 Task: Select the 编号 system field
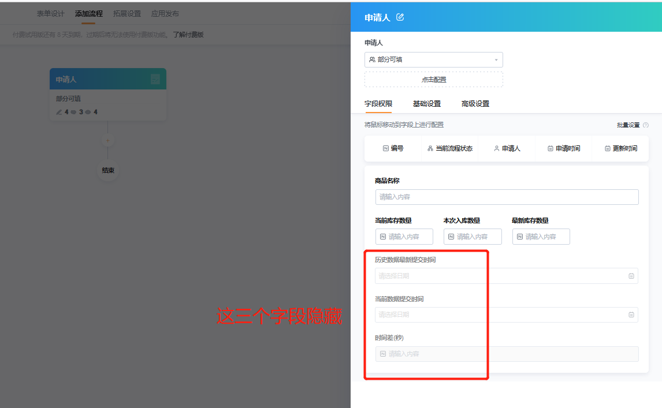pyautogui.click(x=393, y=148)
